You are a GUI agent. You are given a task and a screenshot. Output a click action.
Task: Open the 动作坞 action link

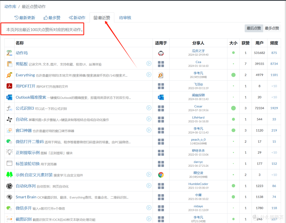[22, 53]
